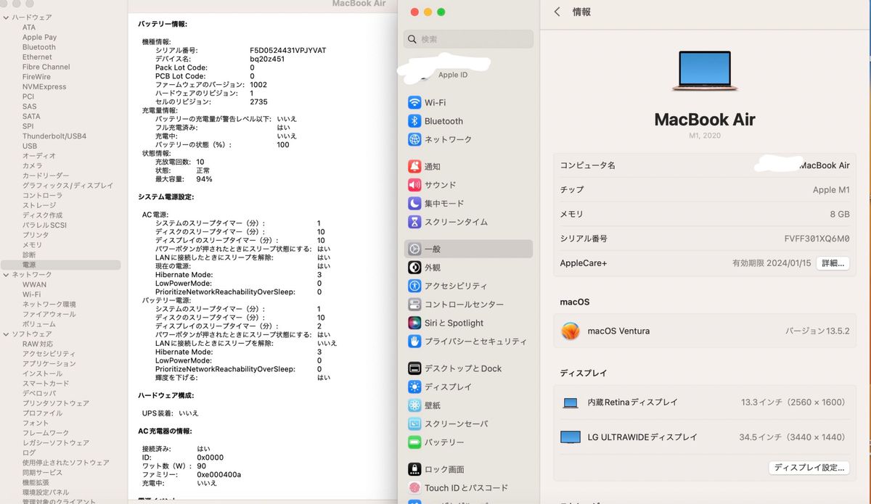Click the MacBook Air product image

point(705,70)
